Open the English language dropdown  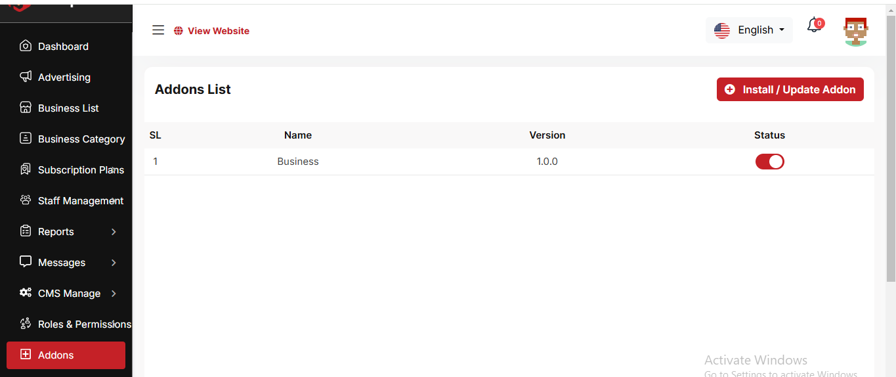(749, 30)
